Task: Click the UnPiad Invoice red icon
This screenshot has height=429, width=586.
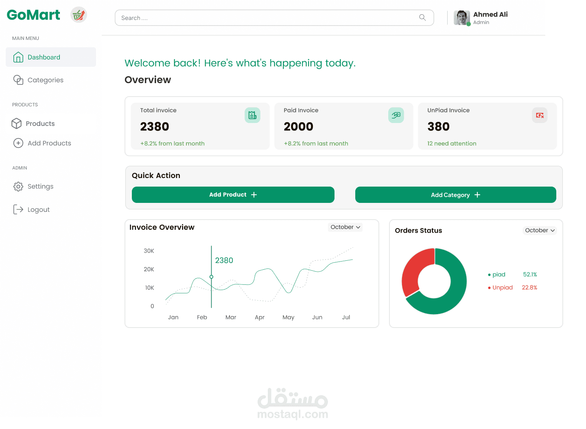Action: [x=540, y=115]
